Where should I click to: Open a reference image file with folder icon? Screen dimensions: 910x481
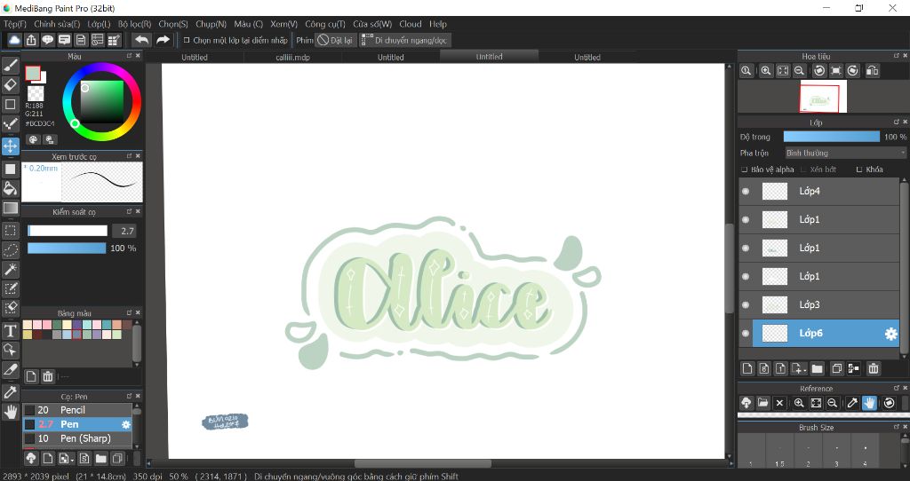pyautogui.click(x=763, y=403)
